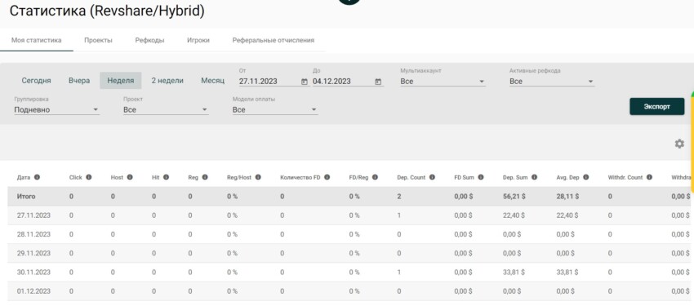Click the 33,81 $ Dep. Sum value for 30.11.2023

pyautogui.click(x=514, y=273)
